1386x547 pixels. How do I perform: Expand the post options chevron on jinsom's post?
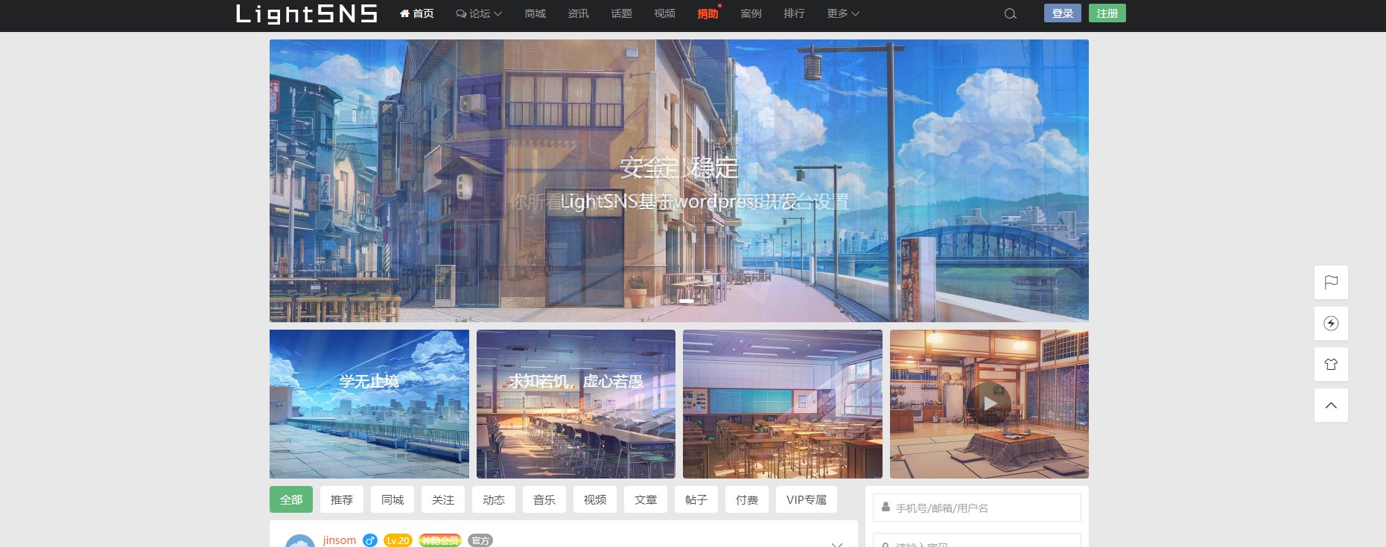pyautogui.click(x=837, y=543)
